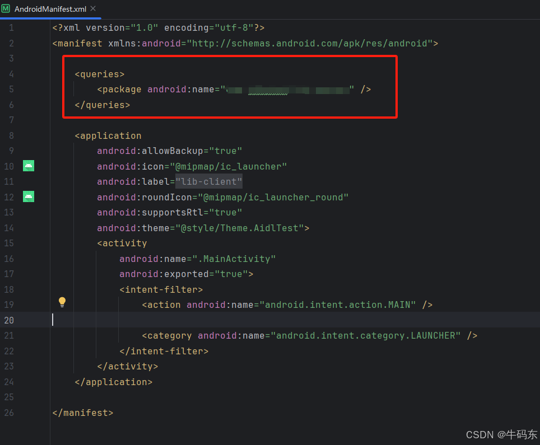Click the ic_launcher_round preview icon beside line 12
This screenshot has width=540, height=445.
pos(28,196)
